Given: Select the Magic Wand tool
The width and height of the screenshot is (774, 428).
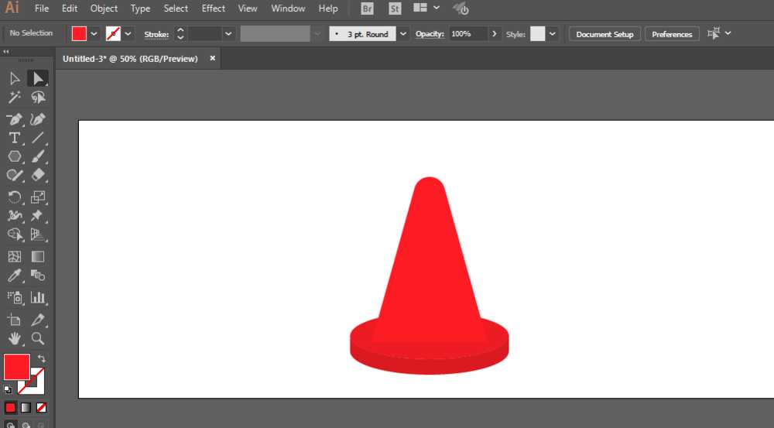Looking at the screenshot, I should (x=14, y=98).
